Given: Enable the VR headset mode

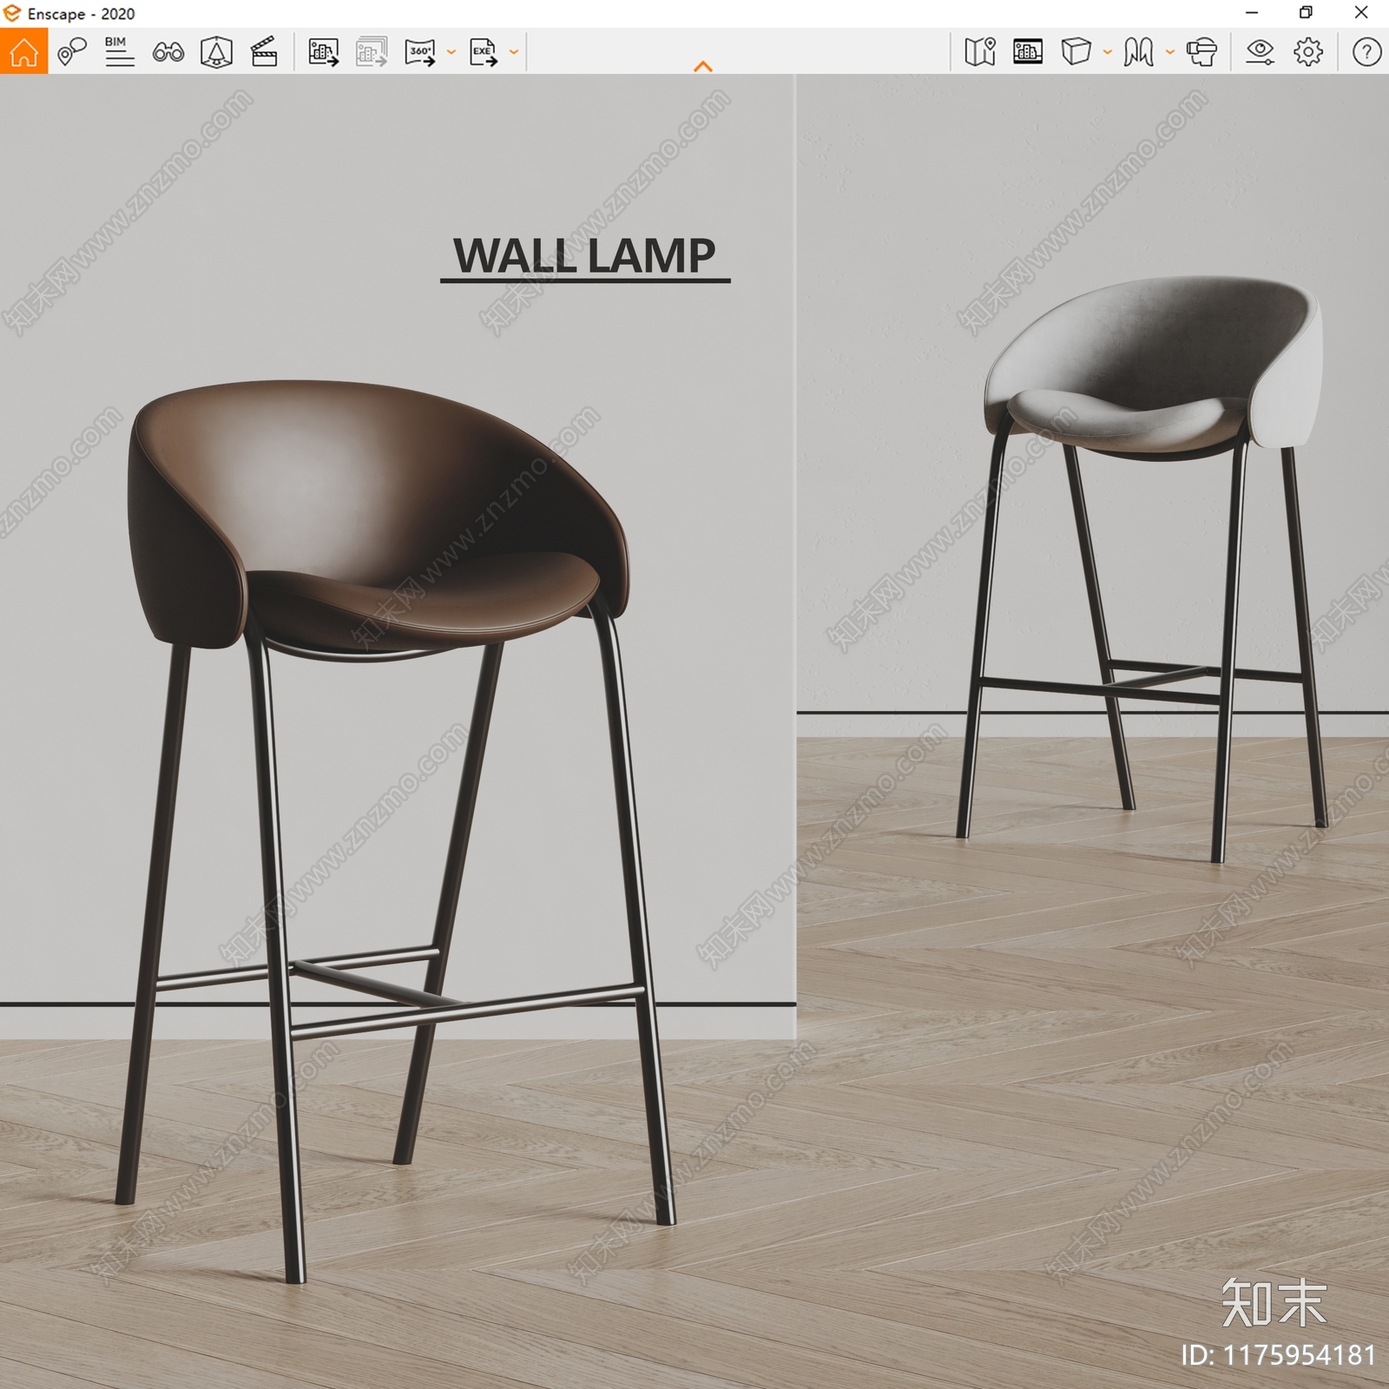Looking at the screenshot, I should pos(1202,52).
